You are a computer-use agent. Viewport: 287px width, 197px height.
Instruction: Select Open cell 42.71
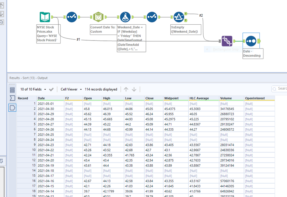[x=93, y=145]
